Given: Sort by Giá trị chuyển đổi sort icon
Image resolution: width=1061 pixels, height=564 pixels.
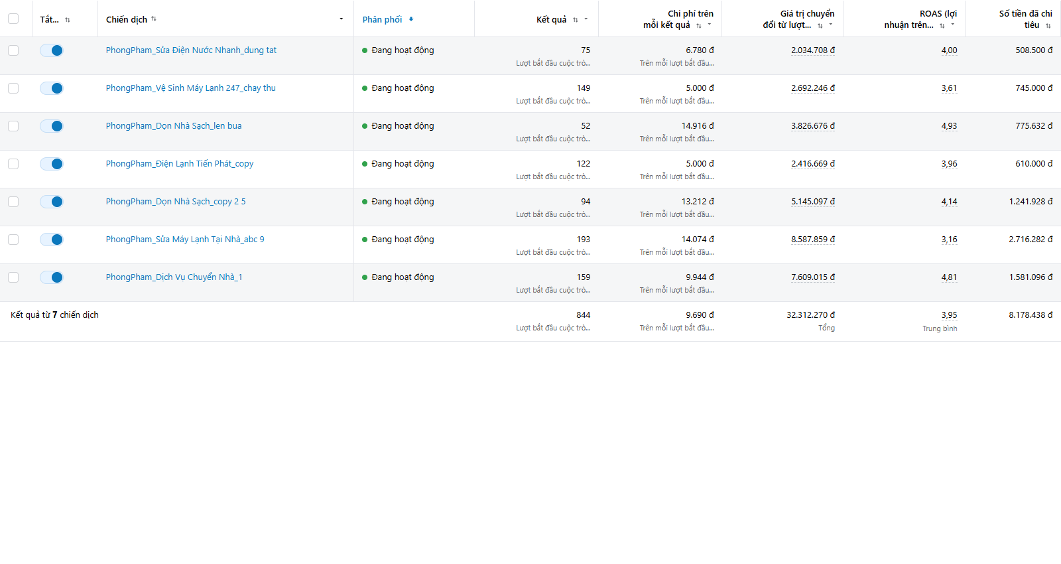Looking at the screenshot, I should pyautogui.click(x=820, y=25).
